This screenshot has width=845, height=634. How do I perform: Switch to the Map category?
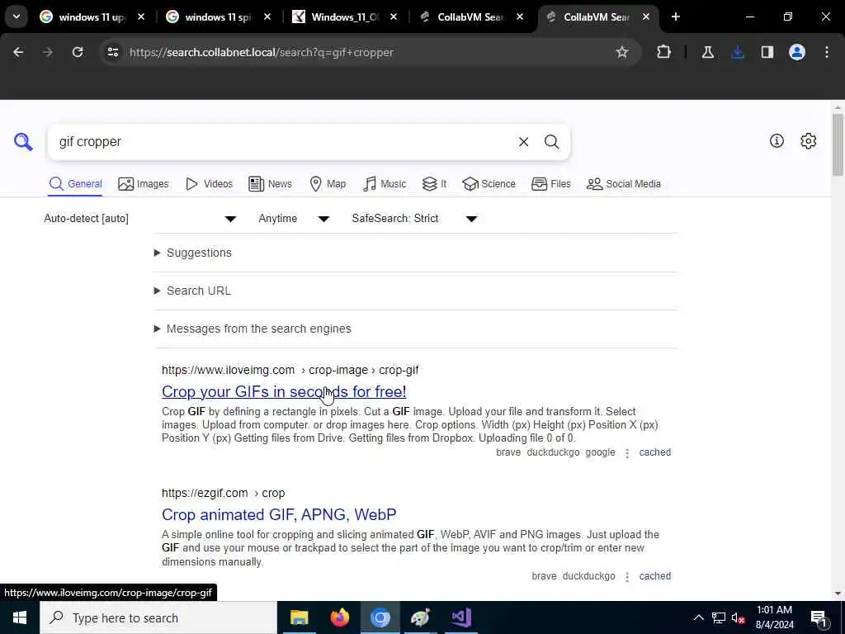pyautogui.click(x=328, y=184)
